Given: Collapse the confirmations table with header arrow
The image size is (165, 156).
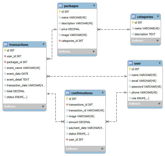Looking at the screenshot, I should (103, 93).
